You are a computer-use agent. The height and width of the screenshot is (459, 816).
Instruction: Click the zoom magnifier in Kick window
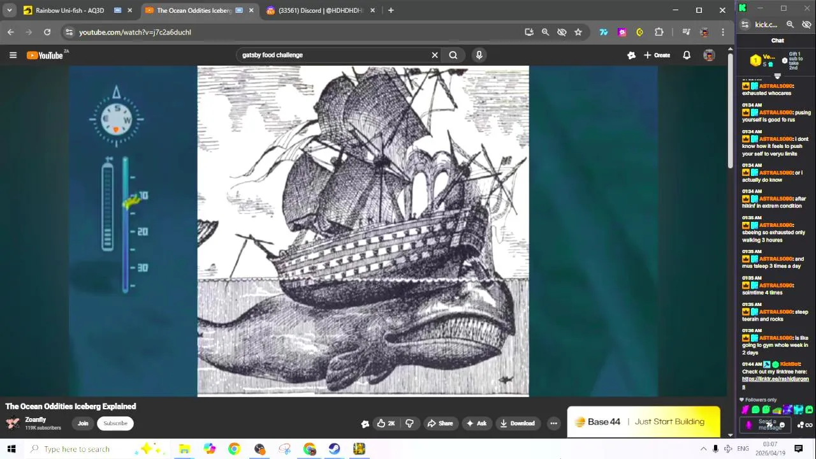[790, 24]
